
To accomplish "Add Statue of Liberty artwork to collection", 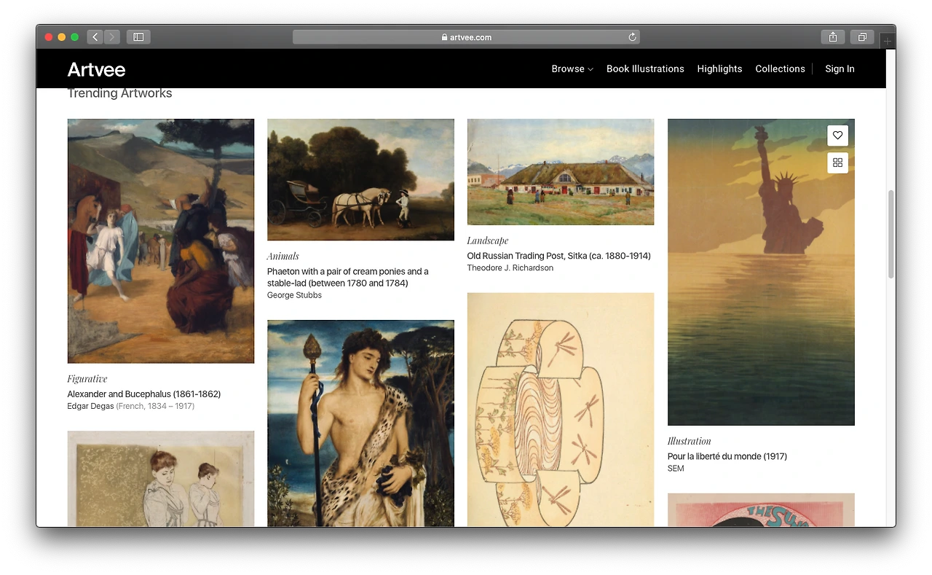I will pos(837,163).
